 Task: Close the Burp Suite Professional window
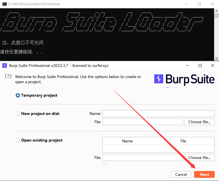point(213,65)
